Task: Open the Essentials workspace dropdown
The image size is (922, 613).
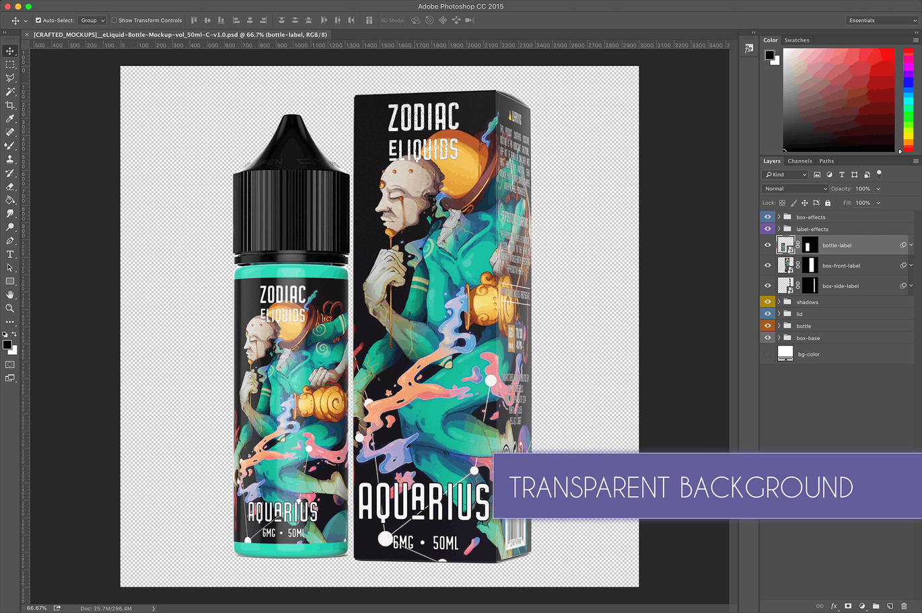Action: click(x=880, y=20)
